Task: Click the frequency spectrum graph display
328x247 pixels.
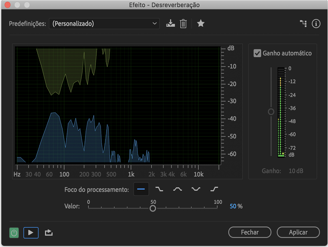Action: click(118, 106)
